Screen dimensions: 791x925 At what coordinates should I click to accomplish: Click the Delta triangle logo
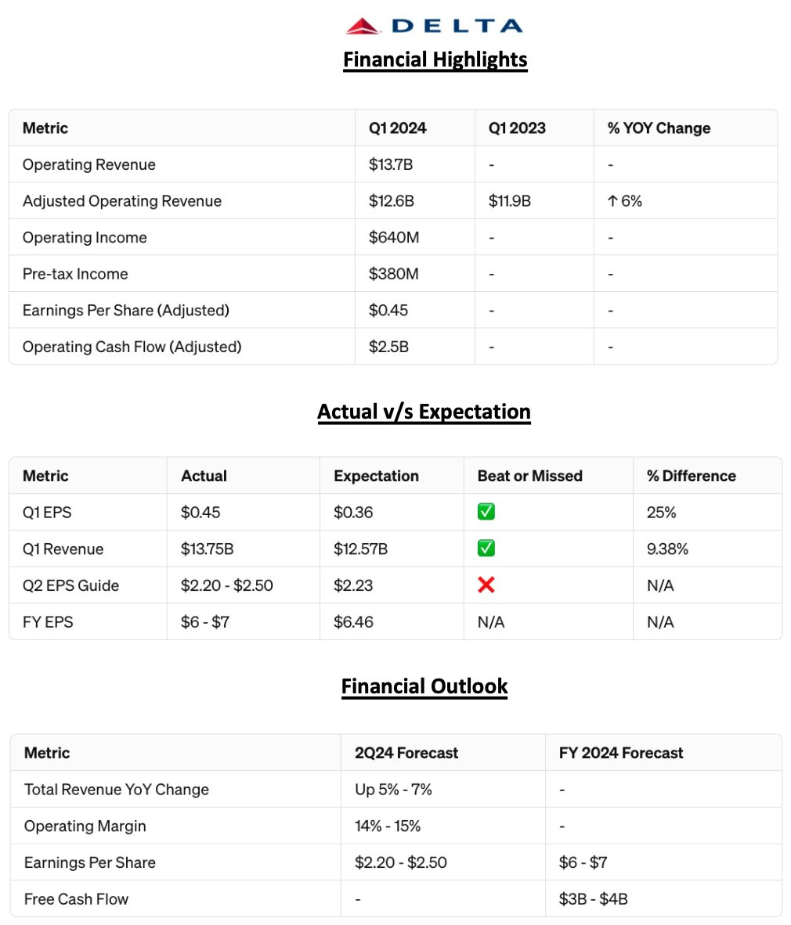(364, 26)
